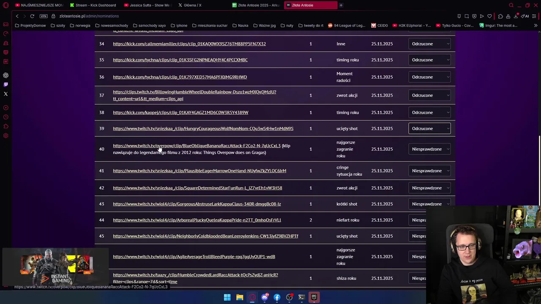The image size is (541, 304).
Task: Switch to the Główna / X tab
Action: (x=201, y=5)
